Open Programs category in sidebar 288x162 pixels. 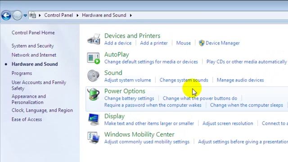pyautogui.click(x=22, y=73)
